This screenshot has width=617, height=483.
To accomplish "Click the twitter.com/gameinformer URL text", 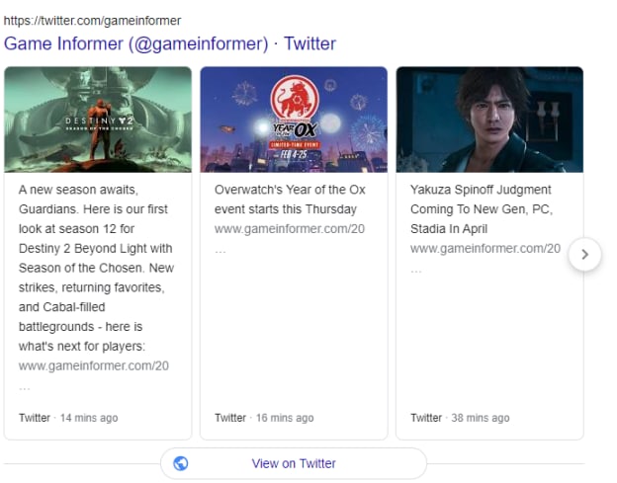I will tap(93, 21).
